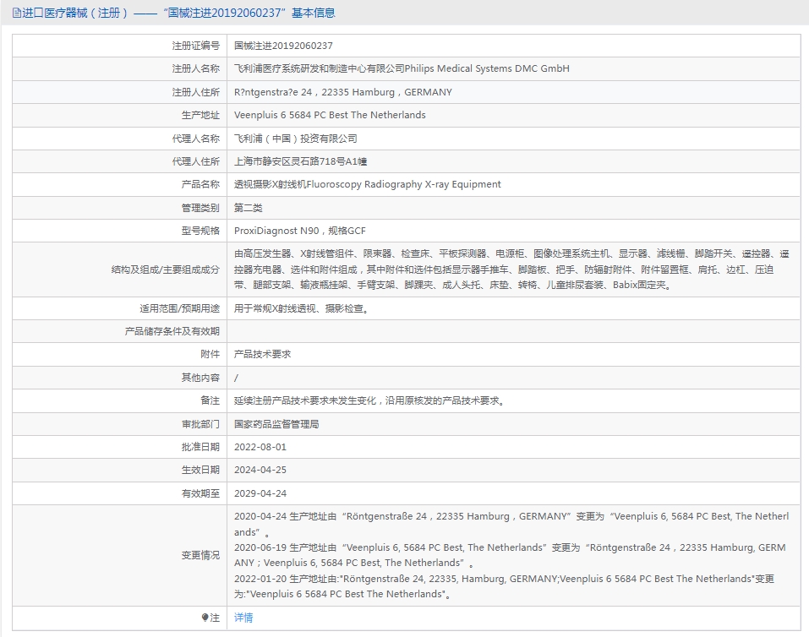Click the expiry date 2029-04-24
The height and width of the screenshot is (637, 809).
pyautogui.click(x=260, y=493)
